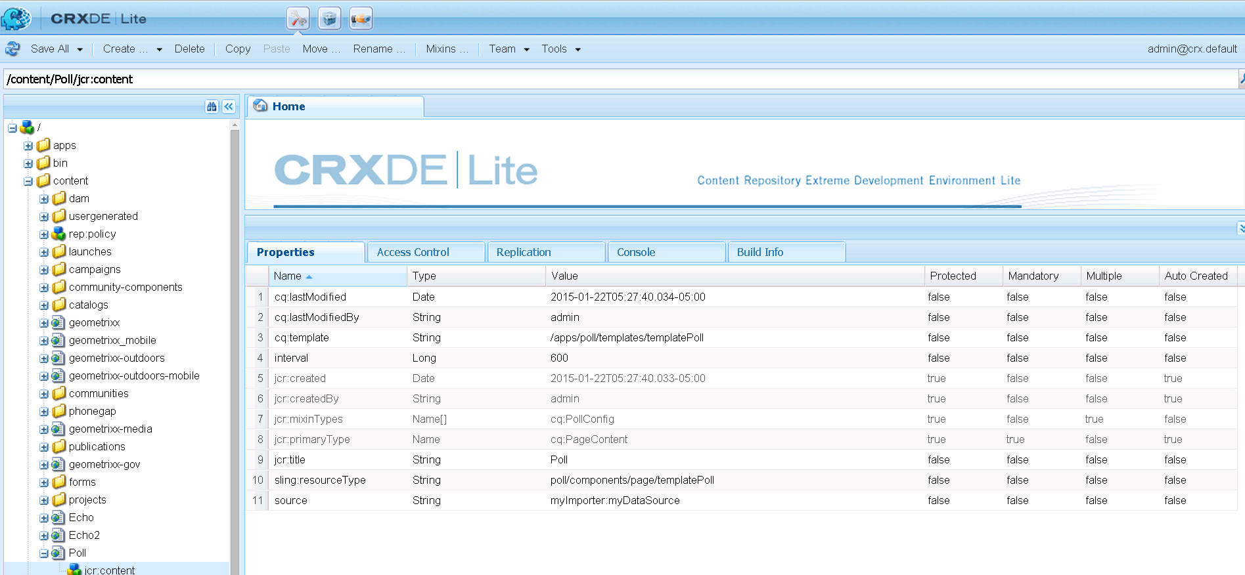
Task: Click the rep:policy node icon
Action: 59,234
